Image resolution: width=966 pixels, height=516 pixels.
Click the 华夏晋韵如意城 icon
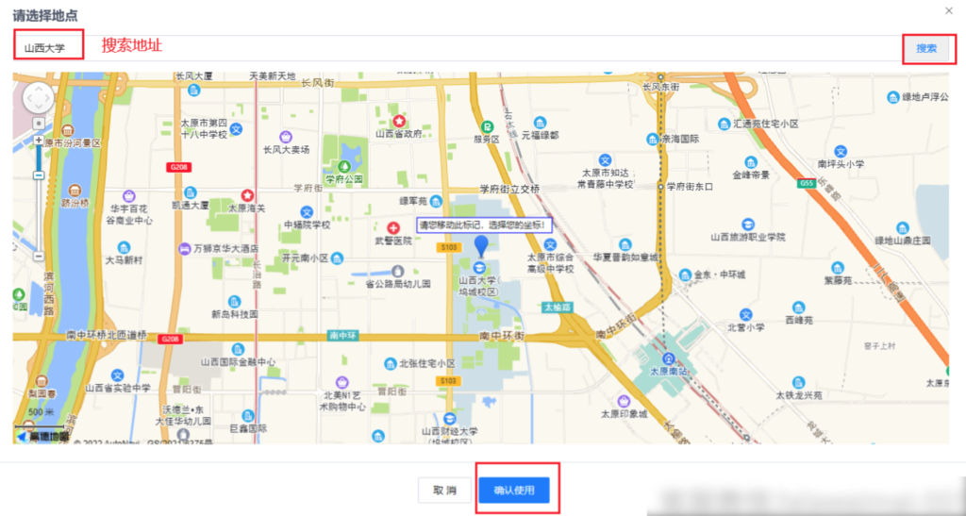click(625, 244)
